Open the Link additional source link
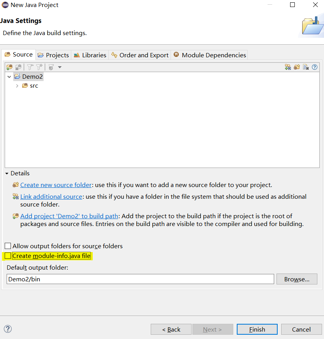 51,196
